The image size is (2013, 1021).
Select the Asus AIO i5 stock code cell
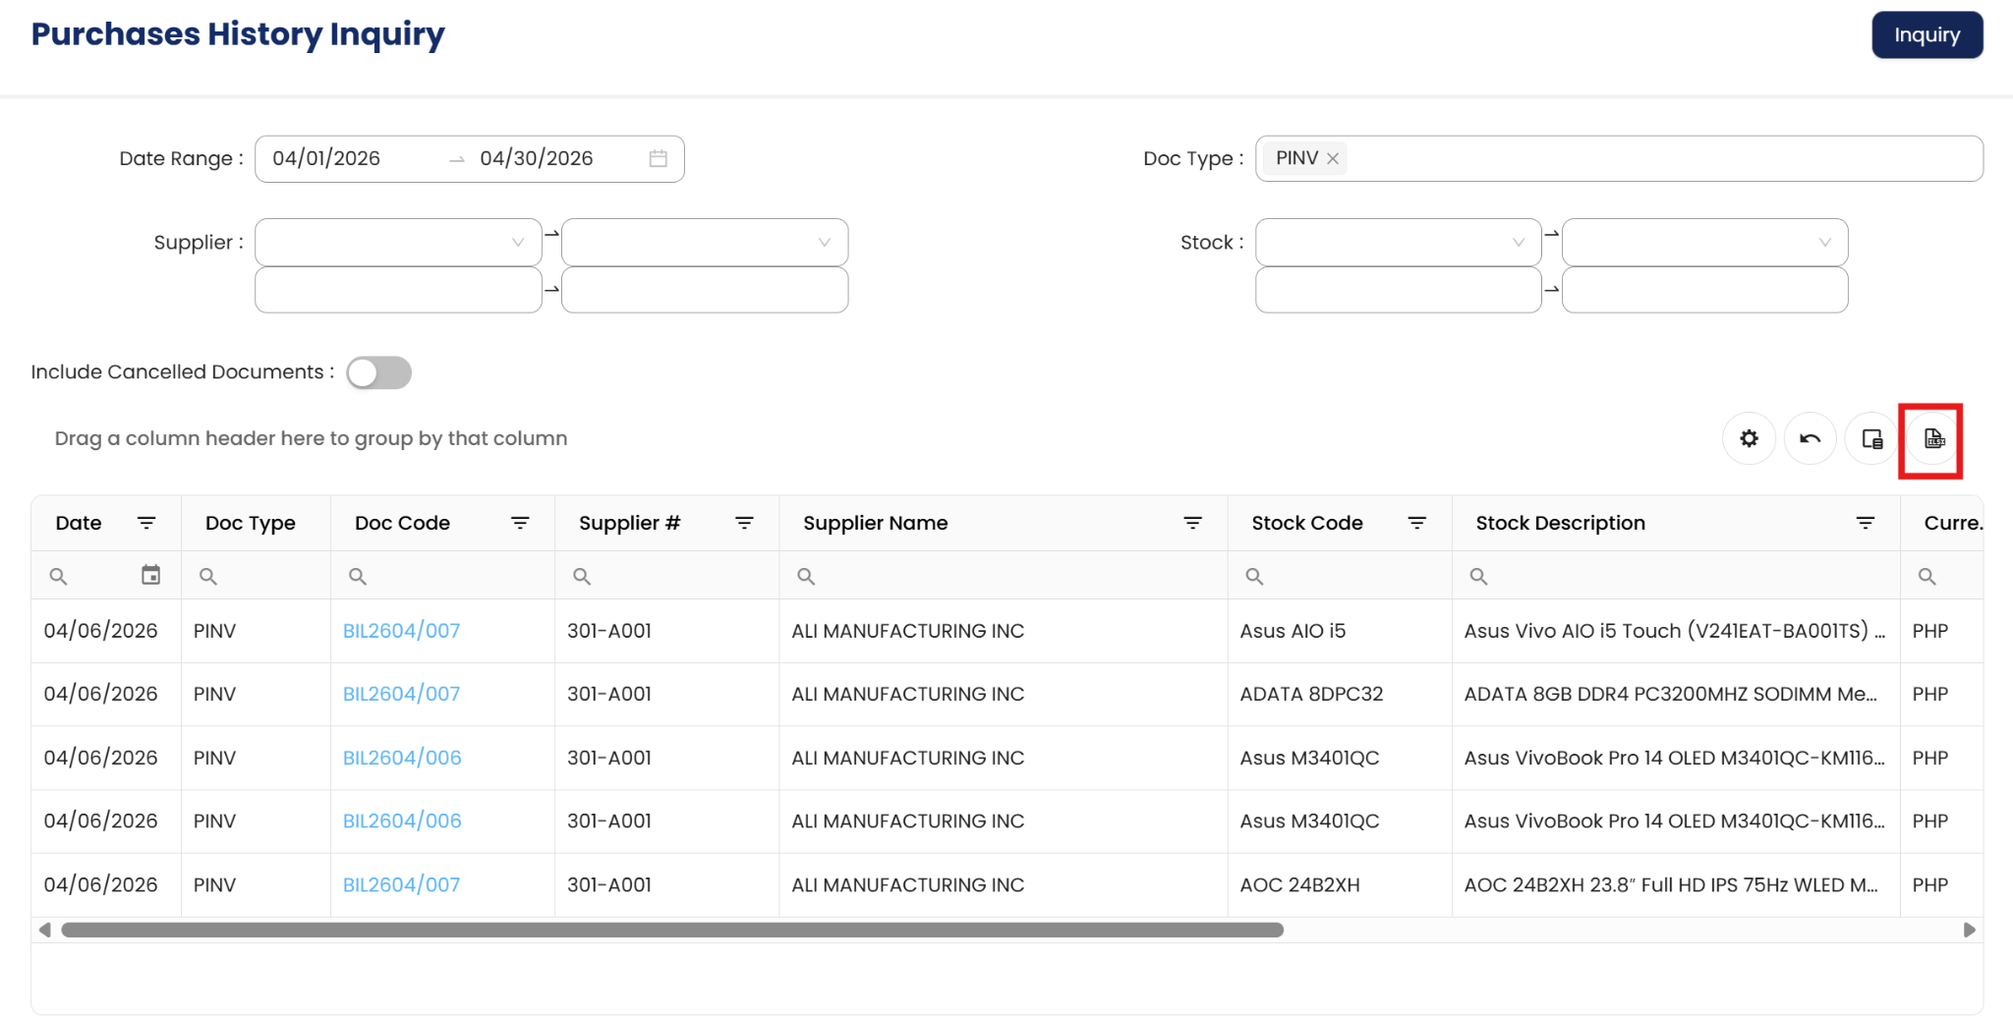[x=1340, y=631]
